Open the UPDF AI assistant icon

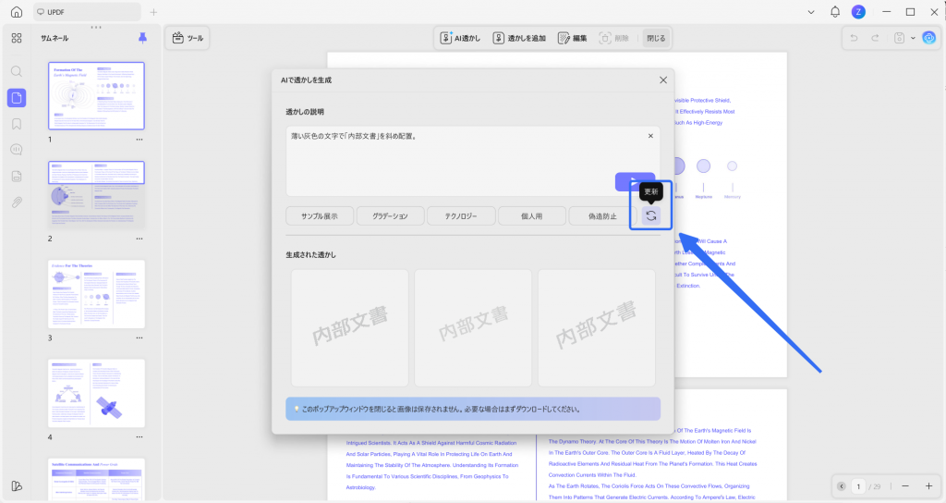929,38
